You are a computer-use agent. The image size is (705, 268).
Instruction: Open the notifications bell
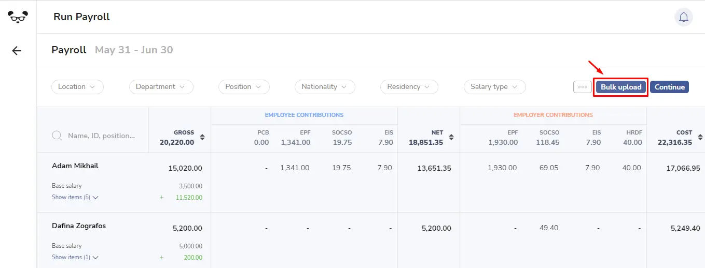coord(684,17)
